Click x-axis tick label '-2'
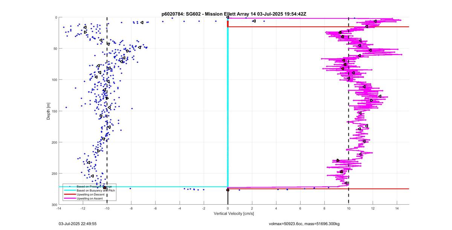The image size is (452, 230). pos(204,208)
